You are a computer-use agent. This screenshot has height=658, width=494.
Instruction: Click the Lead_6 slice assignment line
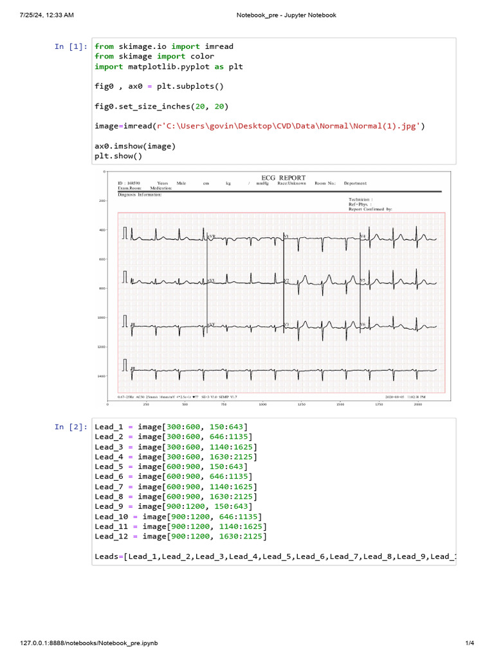pyautogui.click(x=173, y=476)
